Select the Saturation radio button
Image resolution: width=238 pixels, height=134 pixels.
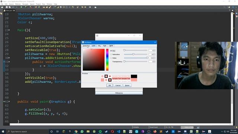click(x=111, y=54)
